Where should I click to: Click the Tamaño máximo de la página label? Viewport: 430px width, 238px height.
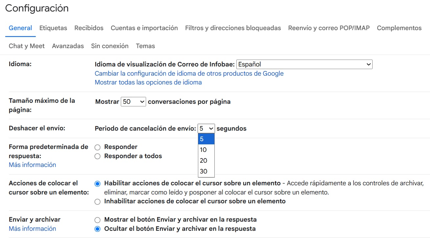pos(42,105)
